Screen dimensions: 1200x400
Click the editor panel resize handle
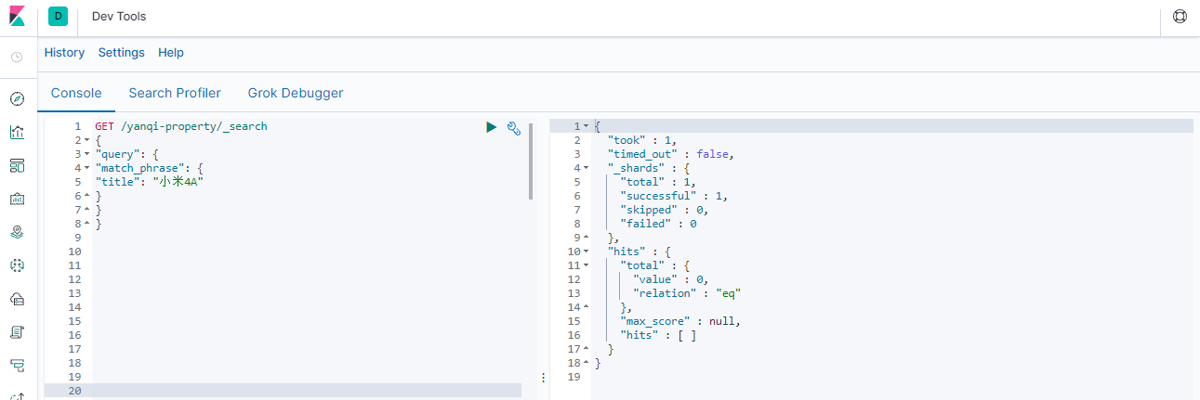[x=543, y=378]
